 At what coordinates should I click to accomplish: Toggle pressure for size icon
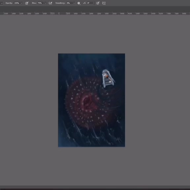coord(98,3)
